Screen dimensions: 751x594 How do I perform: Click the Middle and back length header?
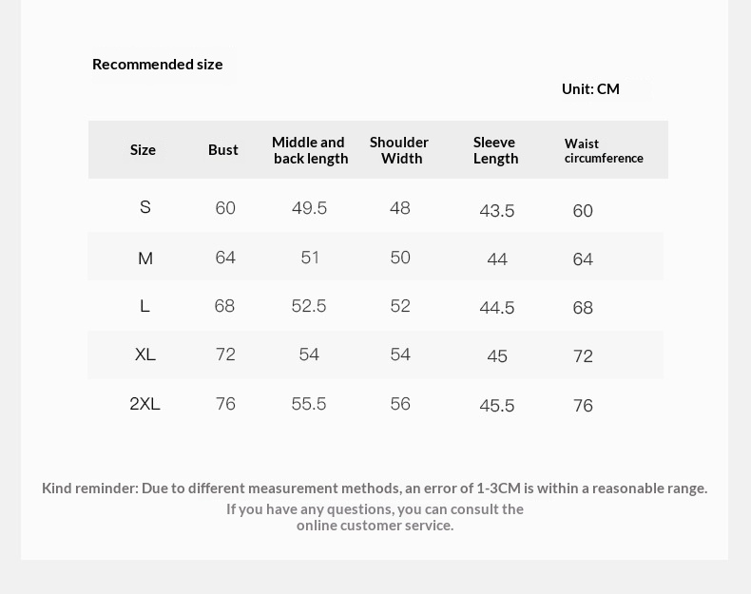point(310,150)
